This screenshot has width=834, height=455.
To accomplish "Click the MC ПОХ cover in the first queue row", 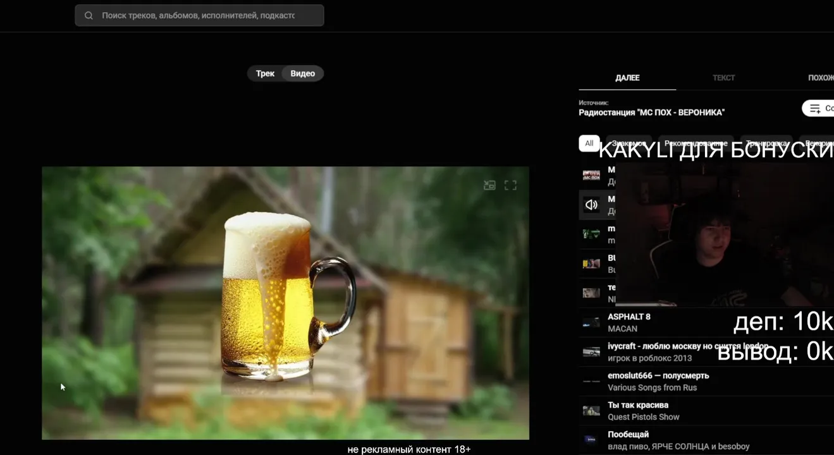I will (591, 175).
